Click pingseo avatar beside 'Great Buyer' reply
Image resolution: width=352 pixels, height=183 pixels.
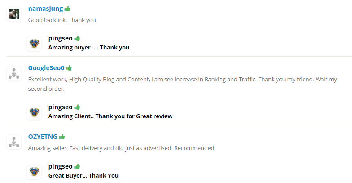pyautogui.click(x=34, y=172)
